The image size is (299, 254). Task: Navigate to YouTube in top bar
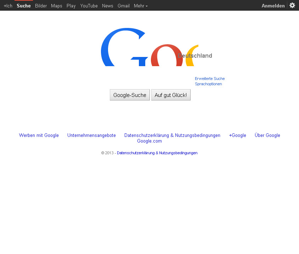pyautogui.click(x=89, y=6)
